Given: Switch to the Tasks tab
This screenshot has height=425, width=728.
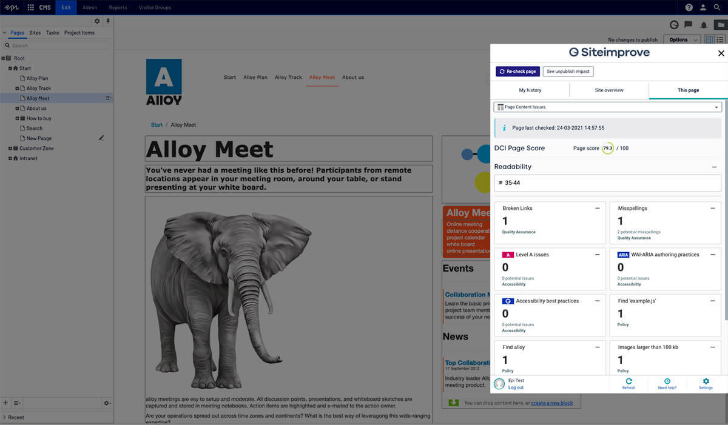Looking at the screenshot, I should (53, 33).
